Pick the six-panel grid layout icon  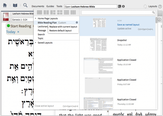tap(60, 12)
